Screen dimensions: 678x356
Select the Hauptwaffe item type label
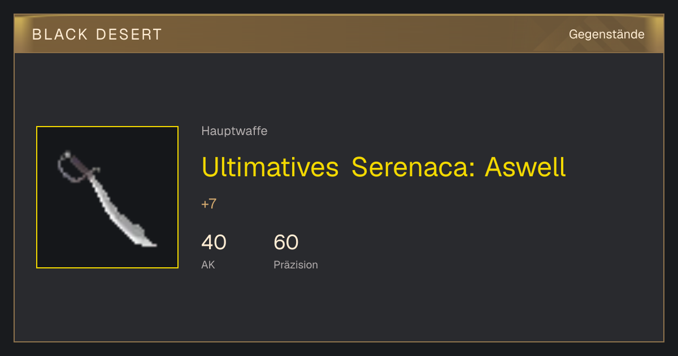coord(234,131)
